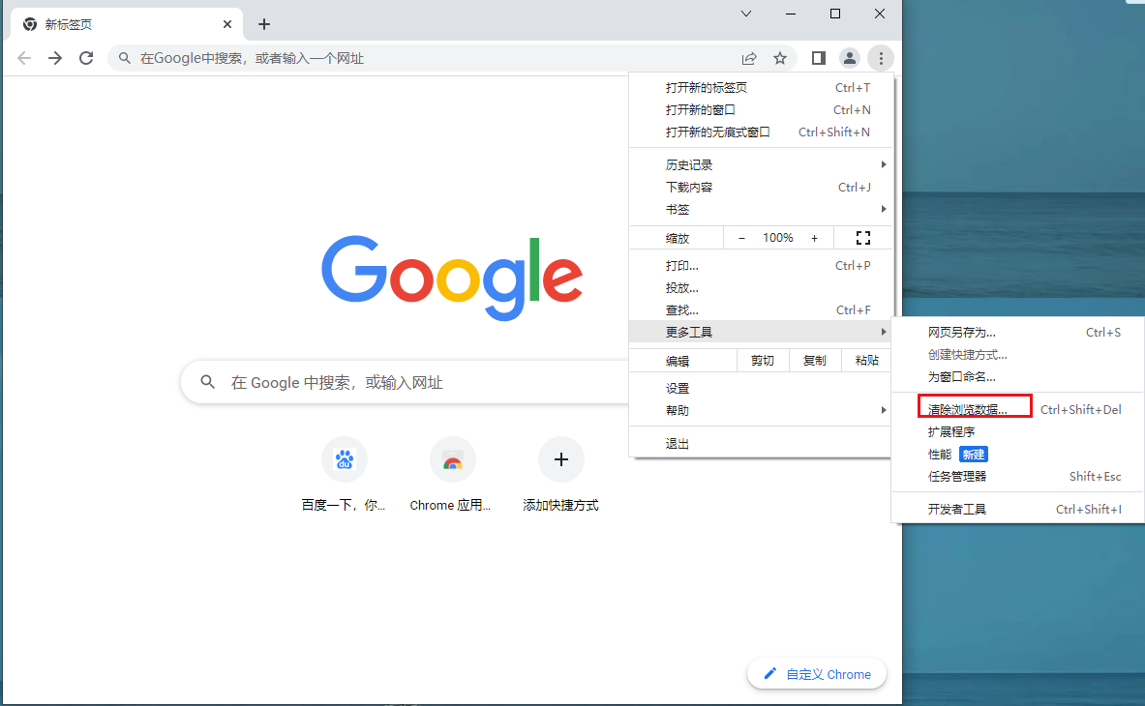The image size is (1145, 706).
Task: Click the browser back arrow icon
Action: pyautogui.click(x=24, y=58)
